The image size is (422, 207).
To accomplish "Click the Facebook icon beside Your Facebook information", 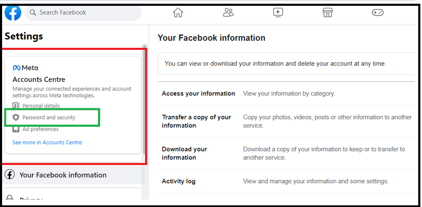I will point(9,175).
